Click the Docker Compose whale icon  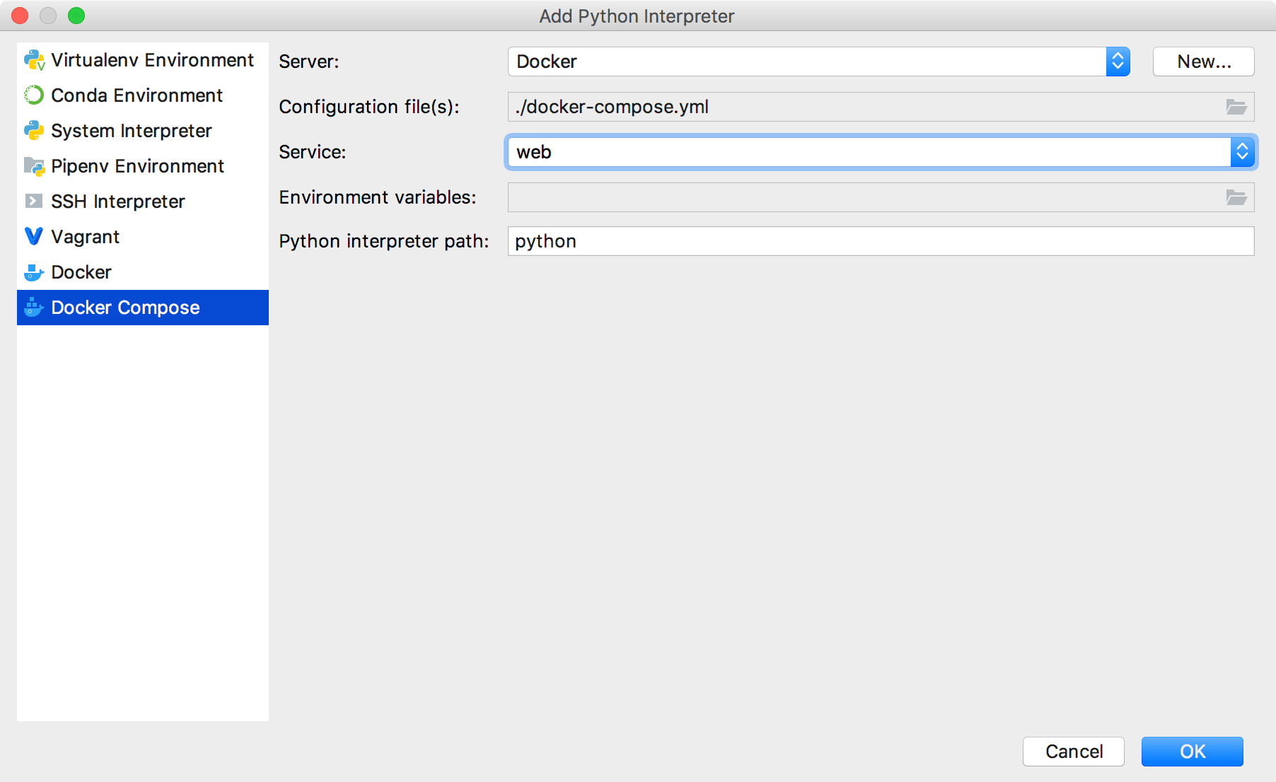pyautogui.click(x=34, y=308)
